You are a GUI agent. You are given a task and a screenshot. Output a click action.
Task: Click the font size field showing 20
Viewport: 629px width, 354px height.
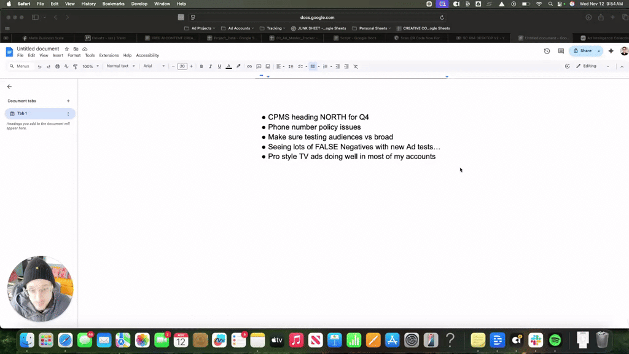182,66
